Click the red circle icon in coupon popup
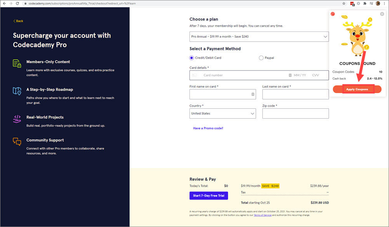This screenshot has width=389, height=227. click(333, 14)
